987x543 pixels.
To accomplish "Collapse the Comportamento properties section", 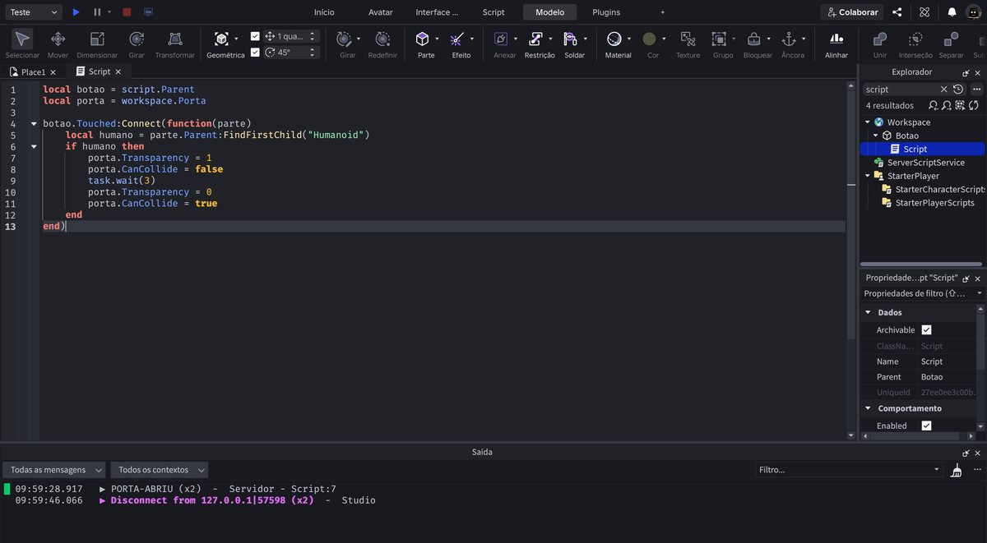I will (x=868, y=408).
